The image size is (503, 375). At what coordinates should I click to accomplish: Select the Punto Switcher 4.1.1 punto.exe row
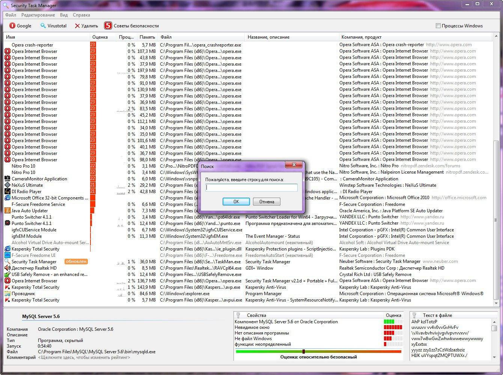pyautogui.click(x=248, y=223)
